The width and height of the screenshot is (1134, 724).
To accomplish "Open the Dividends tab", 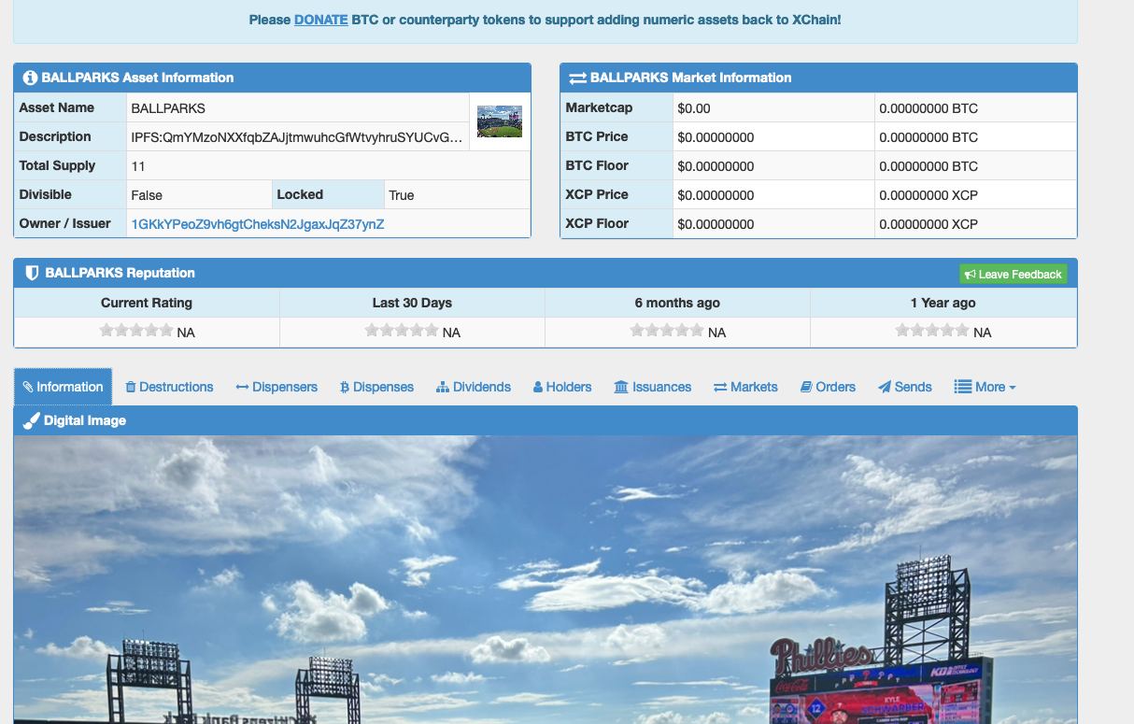I will (x=474, y=387).
